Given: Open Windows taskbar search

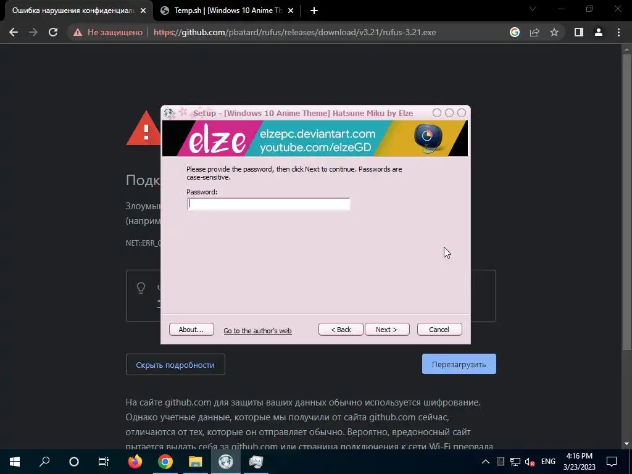Looking at the screenshot, I should coord(44,462).
